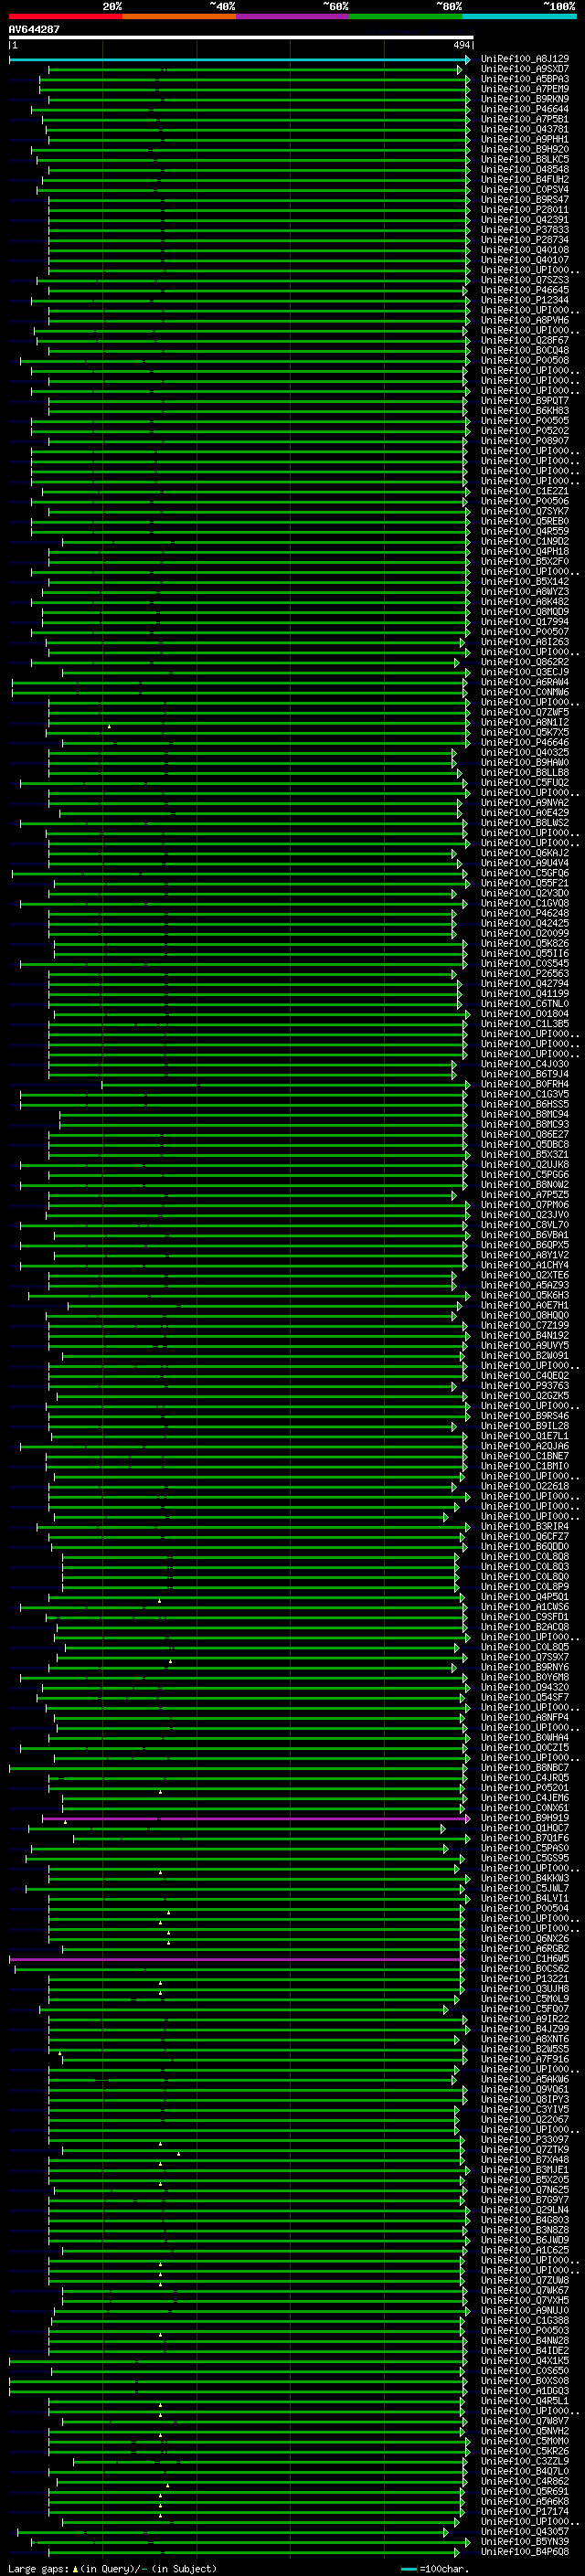This screenshot has height=2576, width=585.
Task: Choose the UniRef100_A8PVH6 hit
Action: [525, 320]
